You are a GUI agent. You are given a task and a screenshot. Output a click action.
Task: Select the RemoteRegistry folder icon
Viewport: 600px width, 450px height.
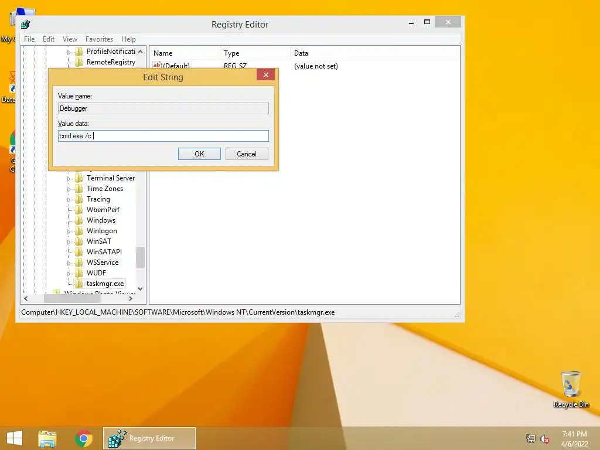tap(79, 62)
